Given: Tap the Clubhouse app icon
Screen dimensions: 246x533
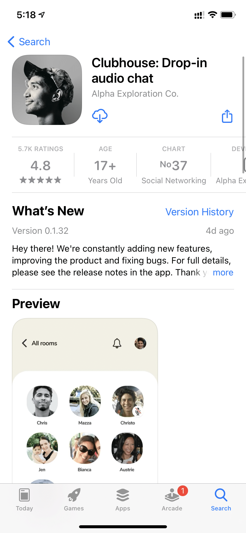Looking at the screenshot, I should (47, 90).
